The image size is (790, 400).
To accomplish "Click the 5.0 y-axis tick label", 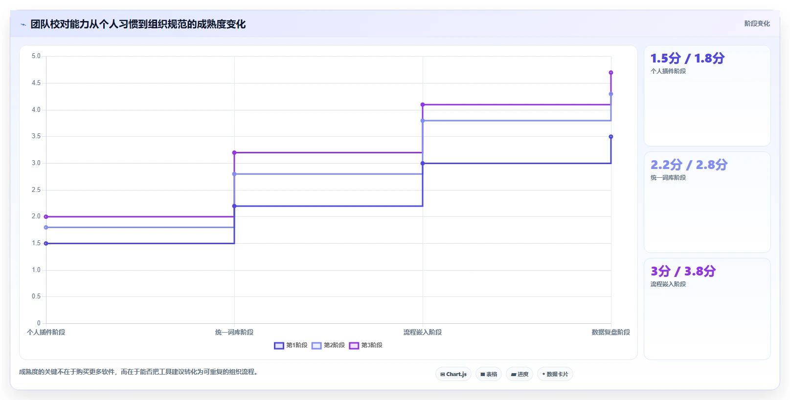I will click(36, 56).
